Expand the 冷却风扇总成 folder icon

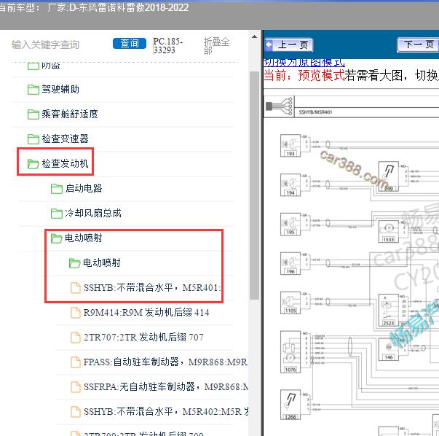click(57, 214)
